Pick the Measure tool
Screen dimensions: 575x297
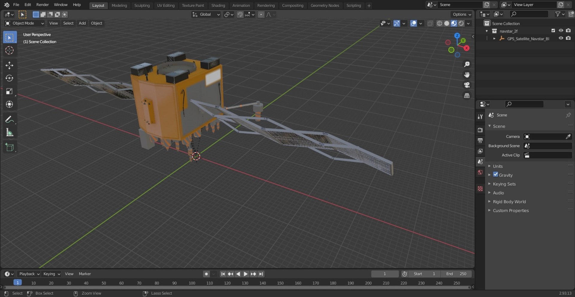tap(9, 132)
